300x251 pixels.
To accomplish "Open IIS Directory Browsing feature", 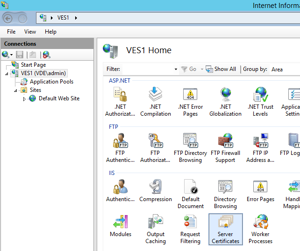I will tap(225, 194).
